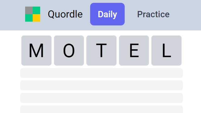201x113 pixels.
Task: Select the O letter tile
Action: click(69, 51)
